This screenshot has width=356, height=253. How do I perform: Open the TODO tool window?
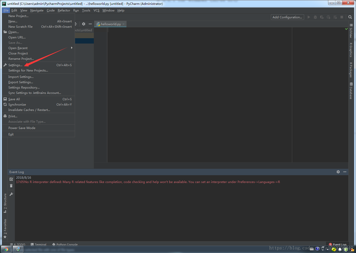click(x=19, y=244)
